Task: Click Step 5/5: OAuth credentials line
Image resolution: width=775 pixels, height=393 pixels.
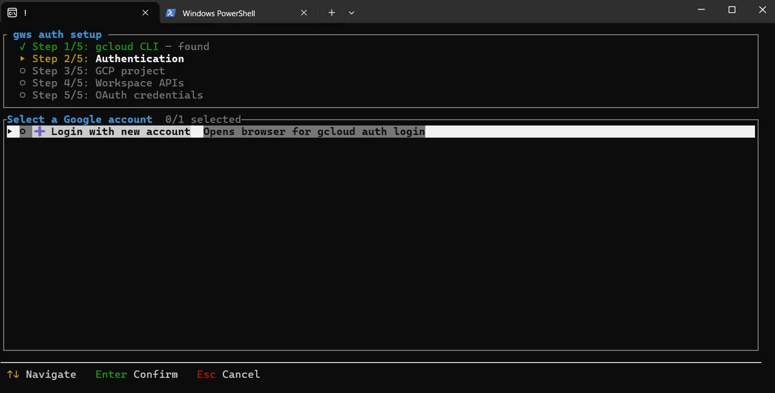Action: tap(111, 95)
